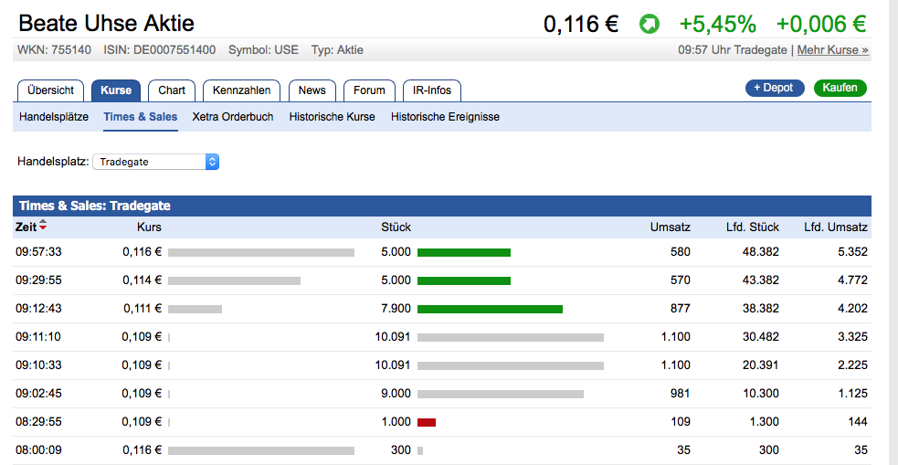This screenshot has width=898, height=465.
Task: Click the gray price bar beside 0,114 €
Action: coord(234,280)
